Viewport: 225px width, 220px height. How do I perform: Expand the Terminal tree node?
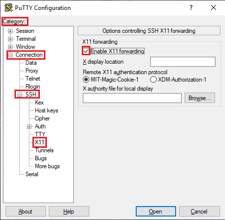10,39
